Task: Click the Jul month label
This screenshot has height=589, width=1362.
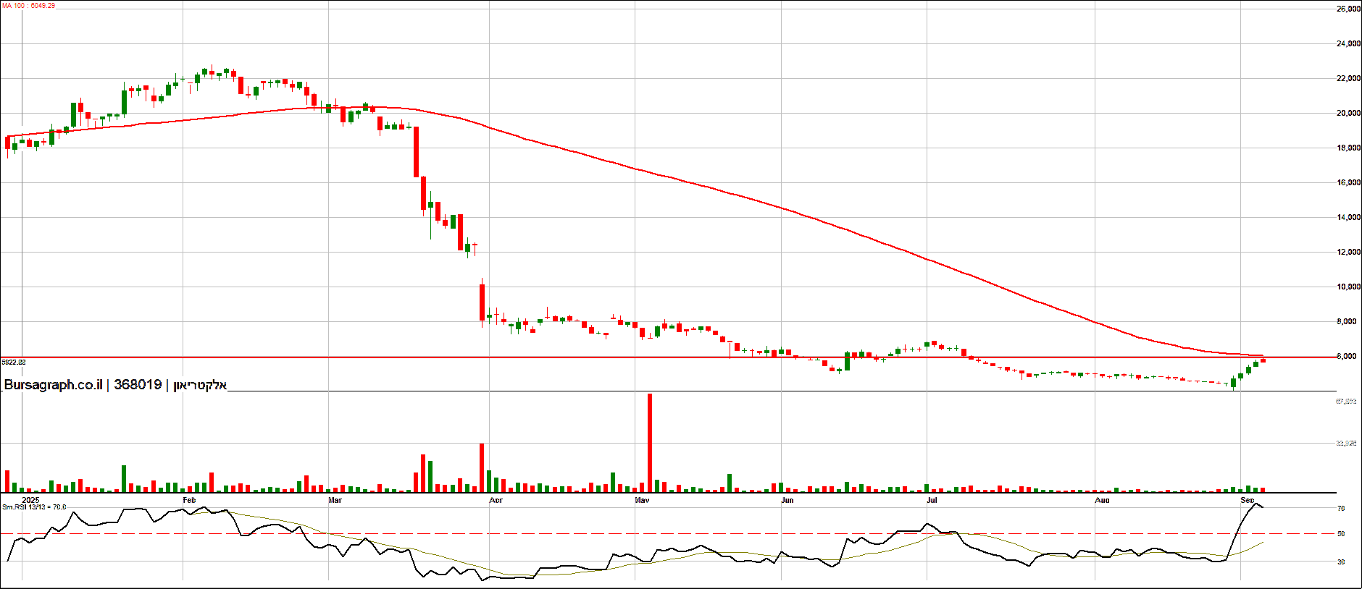Action: pos(932,500)
